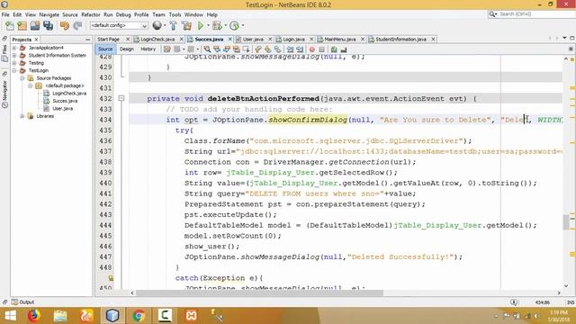Click the Save All toolbar icon
Image resolution: width=576 pixels, height=324 pixels.
click(48, 26)
